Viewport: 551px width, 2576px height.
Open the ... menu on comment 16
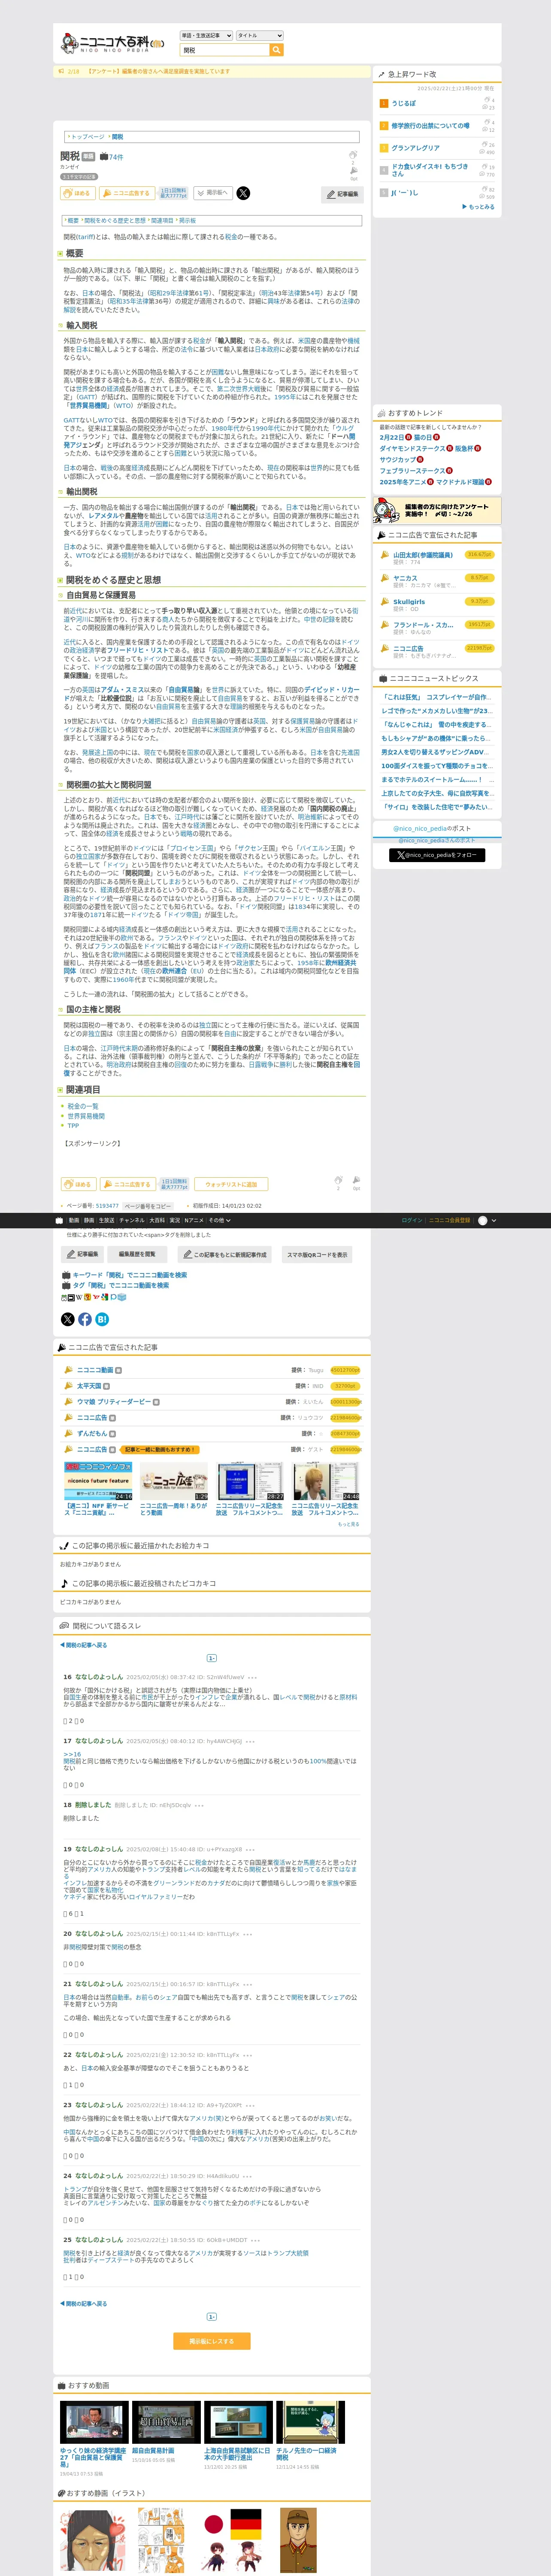tap(252, 1677)
